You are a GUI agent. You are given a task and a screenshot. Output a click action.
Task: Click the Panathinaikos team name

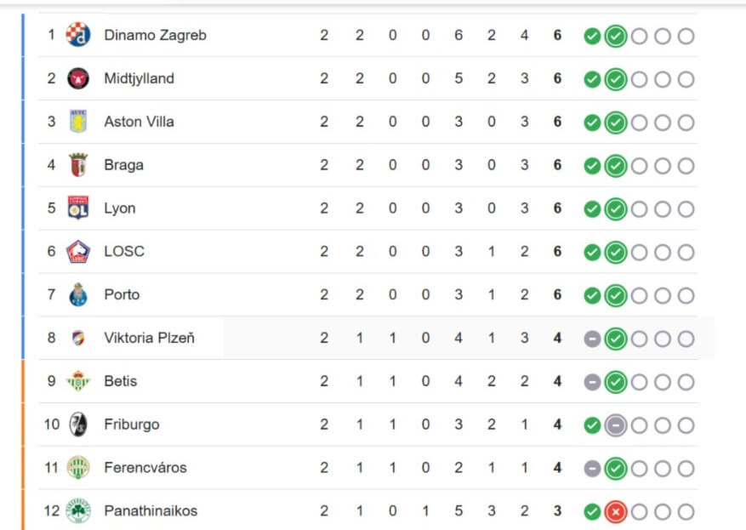pyautogui.click(x=151, y=510)
